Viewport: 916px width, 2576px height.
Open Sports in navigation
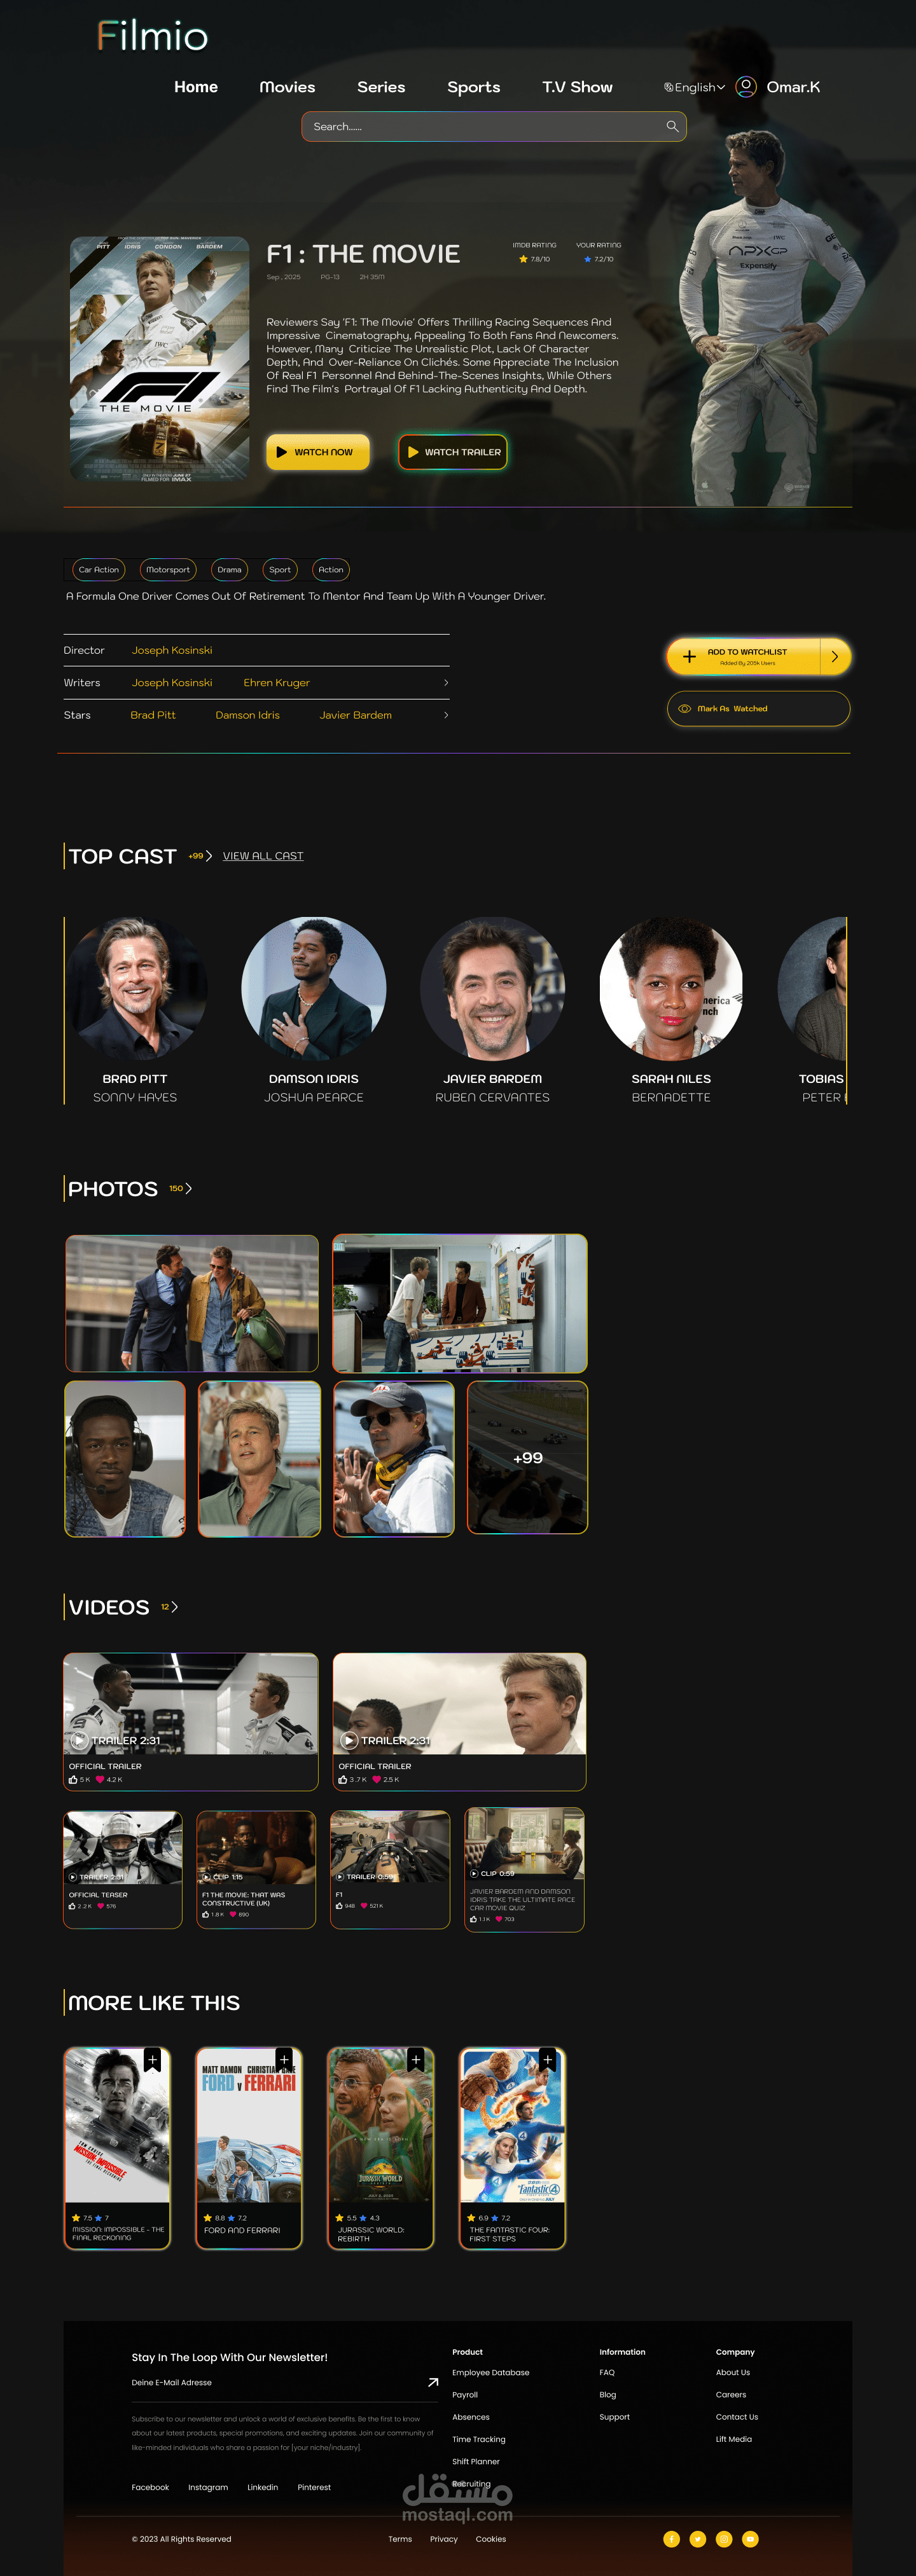coord(474,87)
